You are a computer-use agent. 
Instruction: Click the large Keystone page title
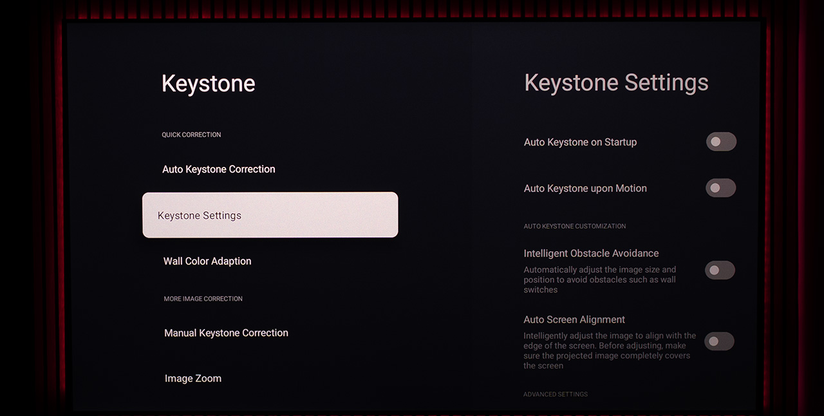click(x=208, y=84)
